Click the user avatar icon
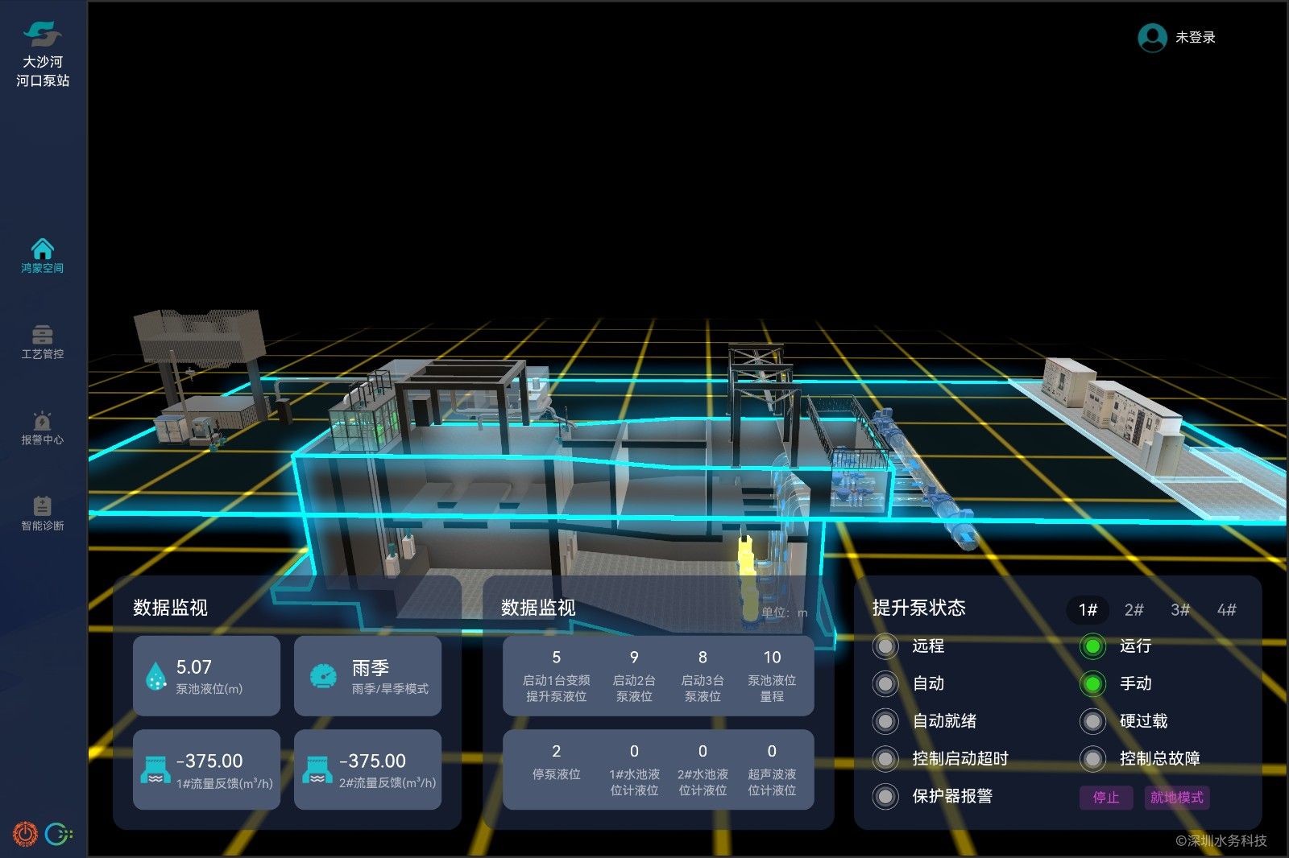1289x858 pixels. (x=1152, y=38)
